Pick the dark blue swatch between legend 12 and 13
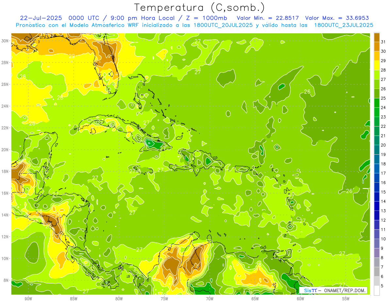Screen dimensions: 392x303 click(x=377, y=215)
